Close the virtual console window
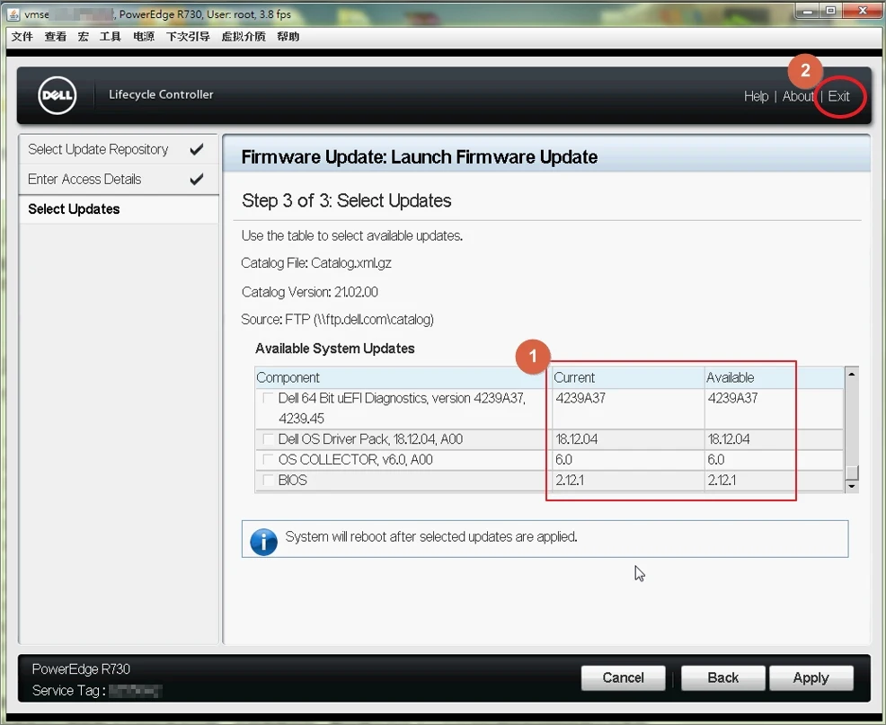 (x=863, y=10)
